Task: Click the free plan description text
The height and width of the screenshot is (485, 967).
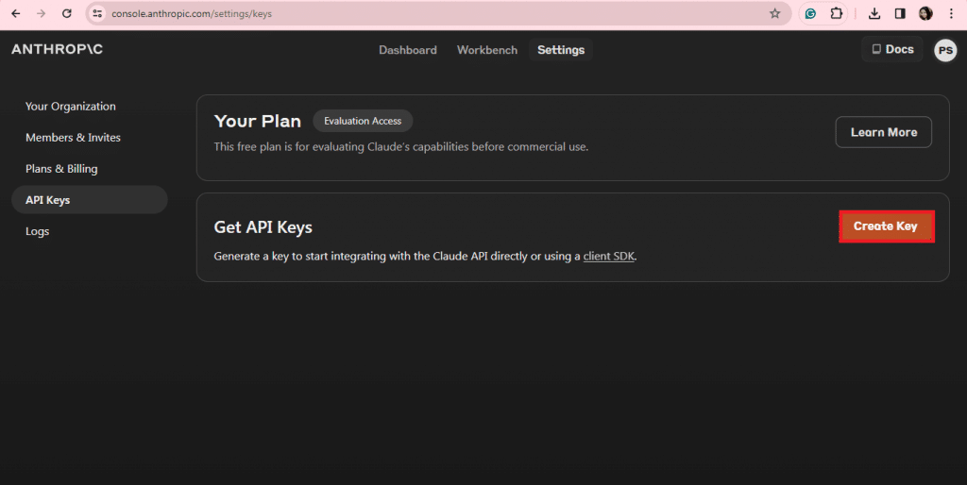Action: (400, 147)
